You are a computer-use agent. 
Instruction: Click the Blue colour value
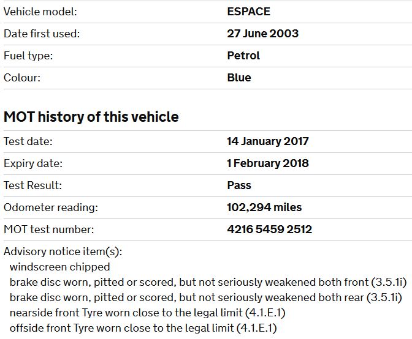tap(238, 78)
